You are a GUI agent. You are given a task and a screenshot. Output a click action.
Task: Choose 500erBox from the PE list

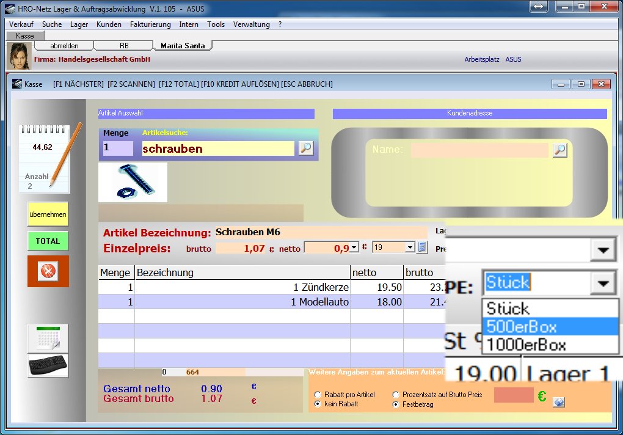coord(550,326)
